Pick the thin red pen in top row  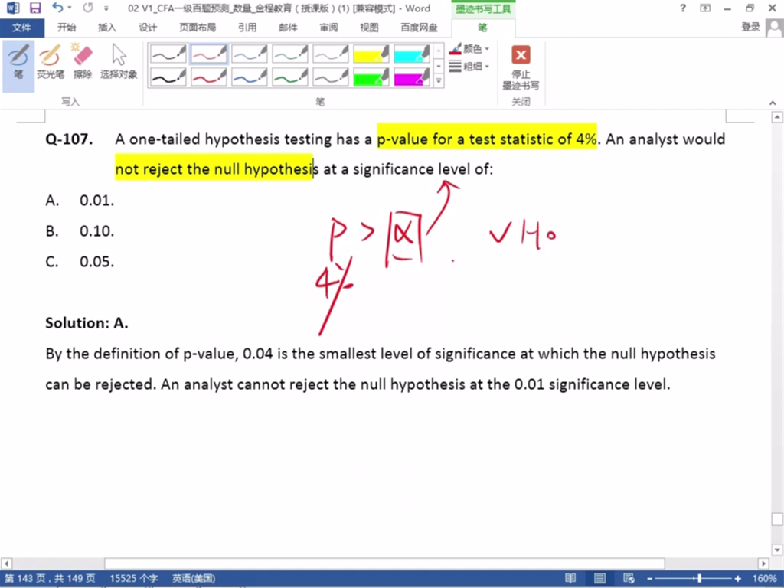pos(208,54)
